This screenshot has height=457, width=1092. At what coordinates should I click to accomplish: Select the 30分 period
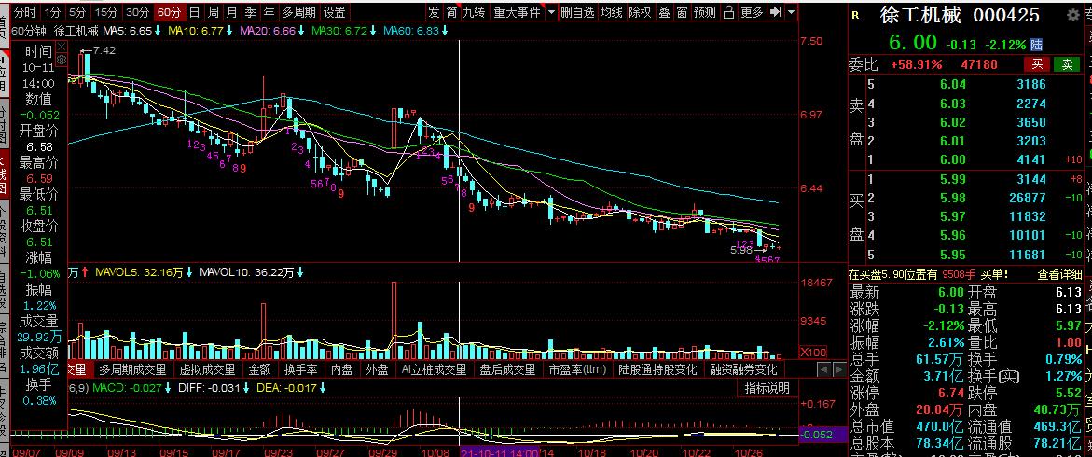point(138,12)
